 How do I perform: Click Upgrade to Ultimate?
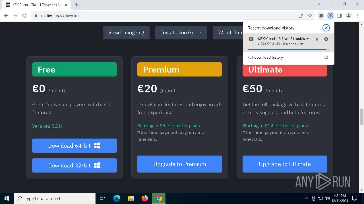point(285,164)
